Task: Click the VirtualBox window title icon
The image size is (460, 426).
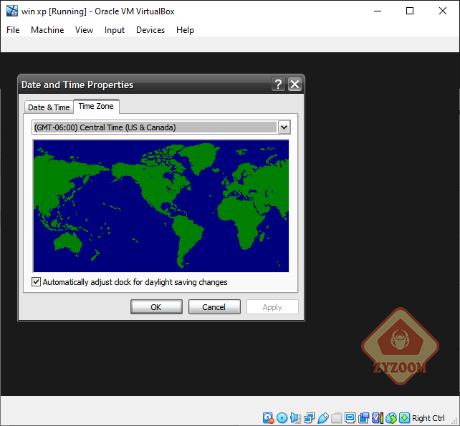Action: click(x=12, y=11)
